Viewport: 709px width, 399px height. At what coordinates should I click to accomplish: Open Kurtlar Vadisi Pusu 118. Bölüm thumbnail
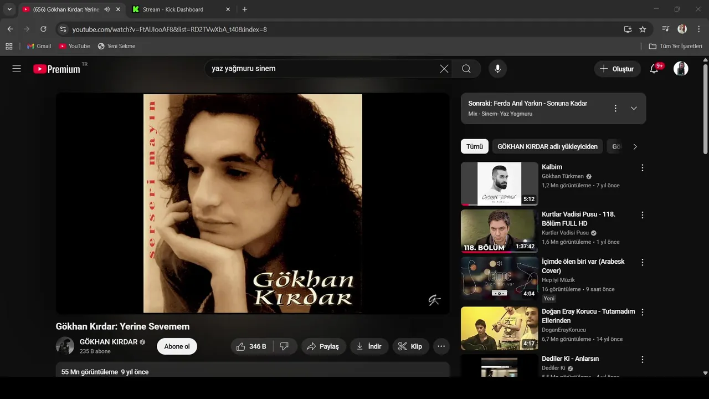[499, 231]
